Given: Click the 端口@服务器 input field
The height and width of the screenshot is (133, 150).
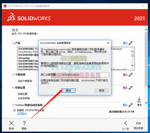Looking at the screenshot, I should tap(85, 75).
